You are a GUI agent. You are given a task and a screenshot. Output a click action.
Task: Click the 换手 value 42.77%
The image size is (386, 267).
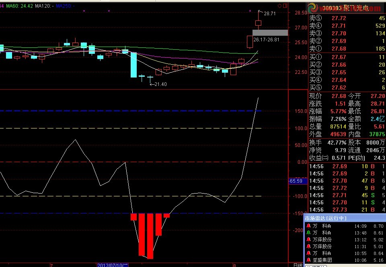point(337,143)
